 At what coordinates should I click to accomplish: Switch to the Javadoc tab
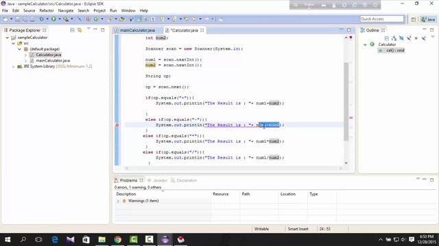pos(157,180)
